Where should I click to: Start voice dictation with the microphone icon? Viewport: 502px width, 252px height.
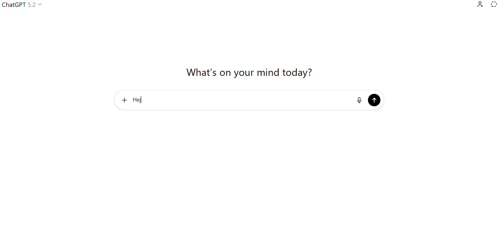tap(359, 100)
